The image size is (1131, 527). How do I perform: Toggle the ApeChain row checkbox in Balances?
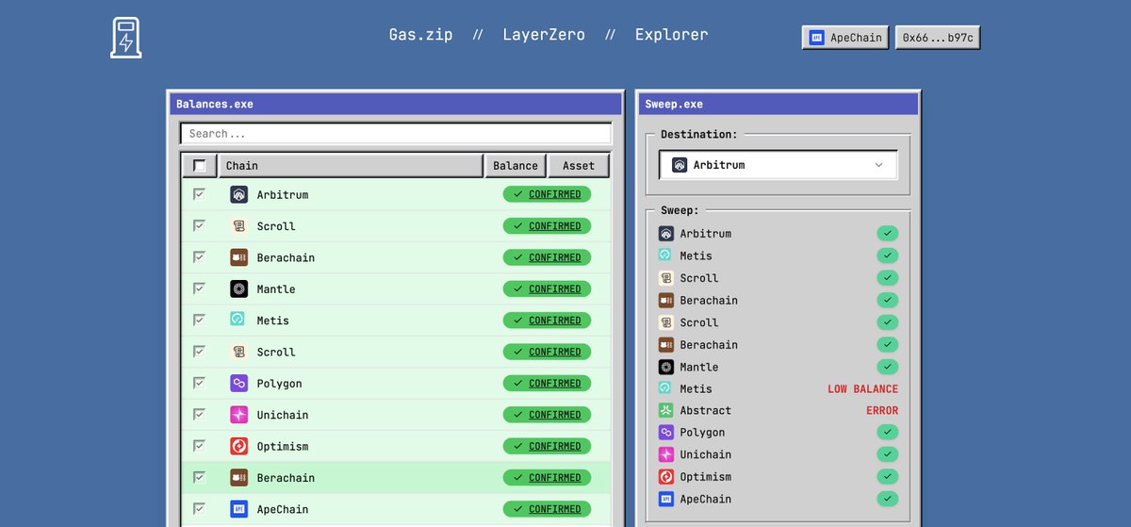199,508
